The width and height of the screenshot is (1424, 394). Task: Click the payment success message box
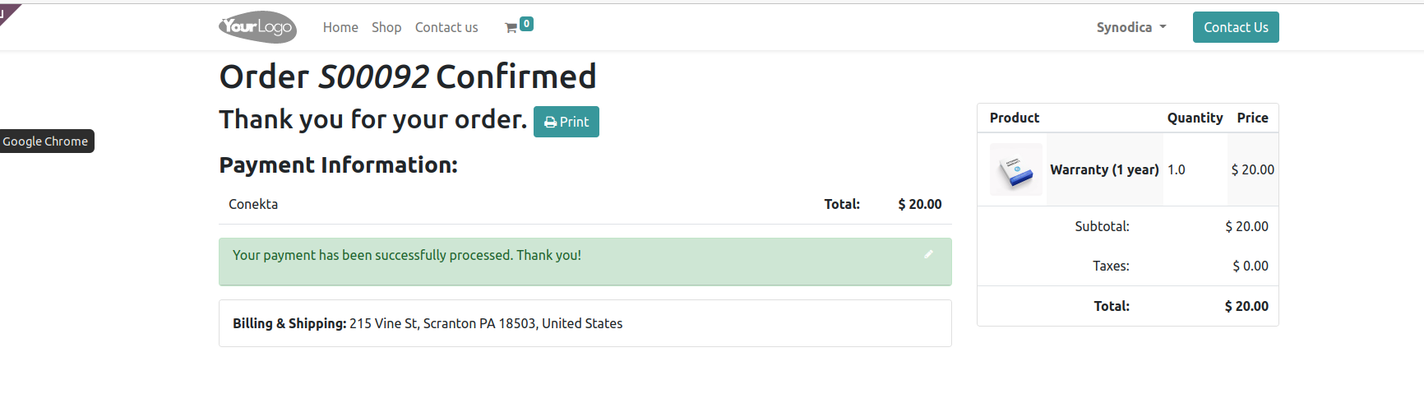coord(585,262)
